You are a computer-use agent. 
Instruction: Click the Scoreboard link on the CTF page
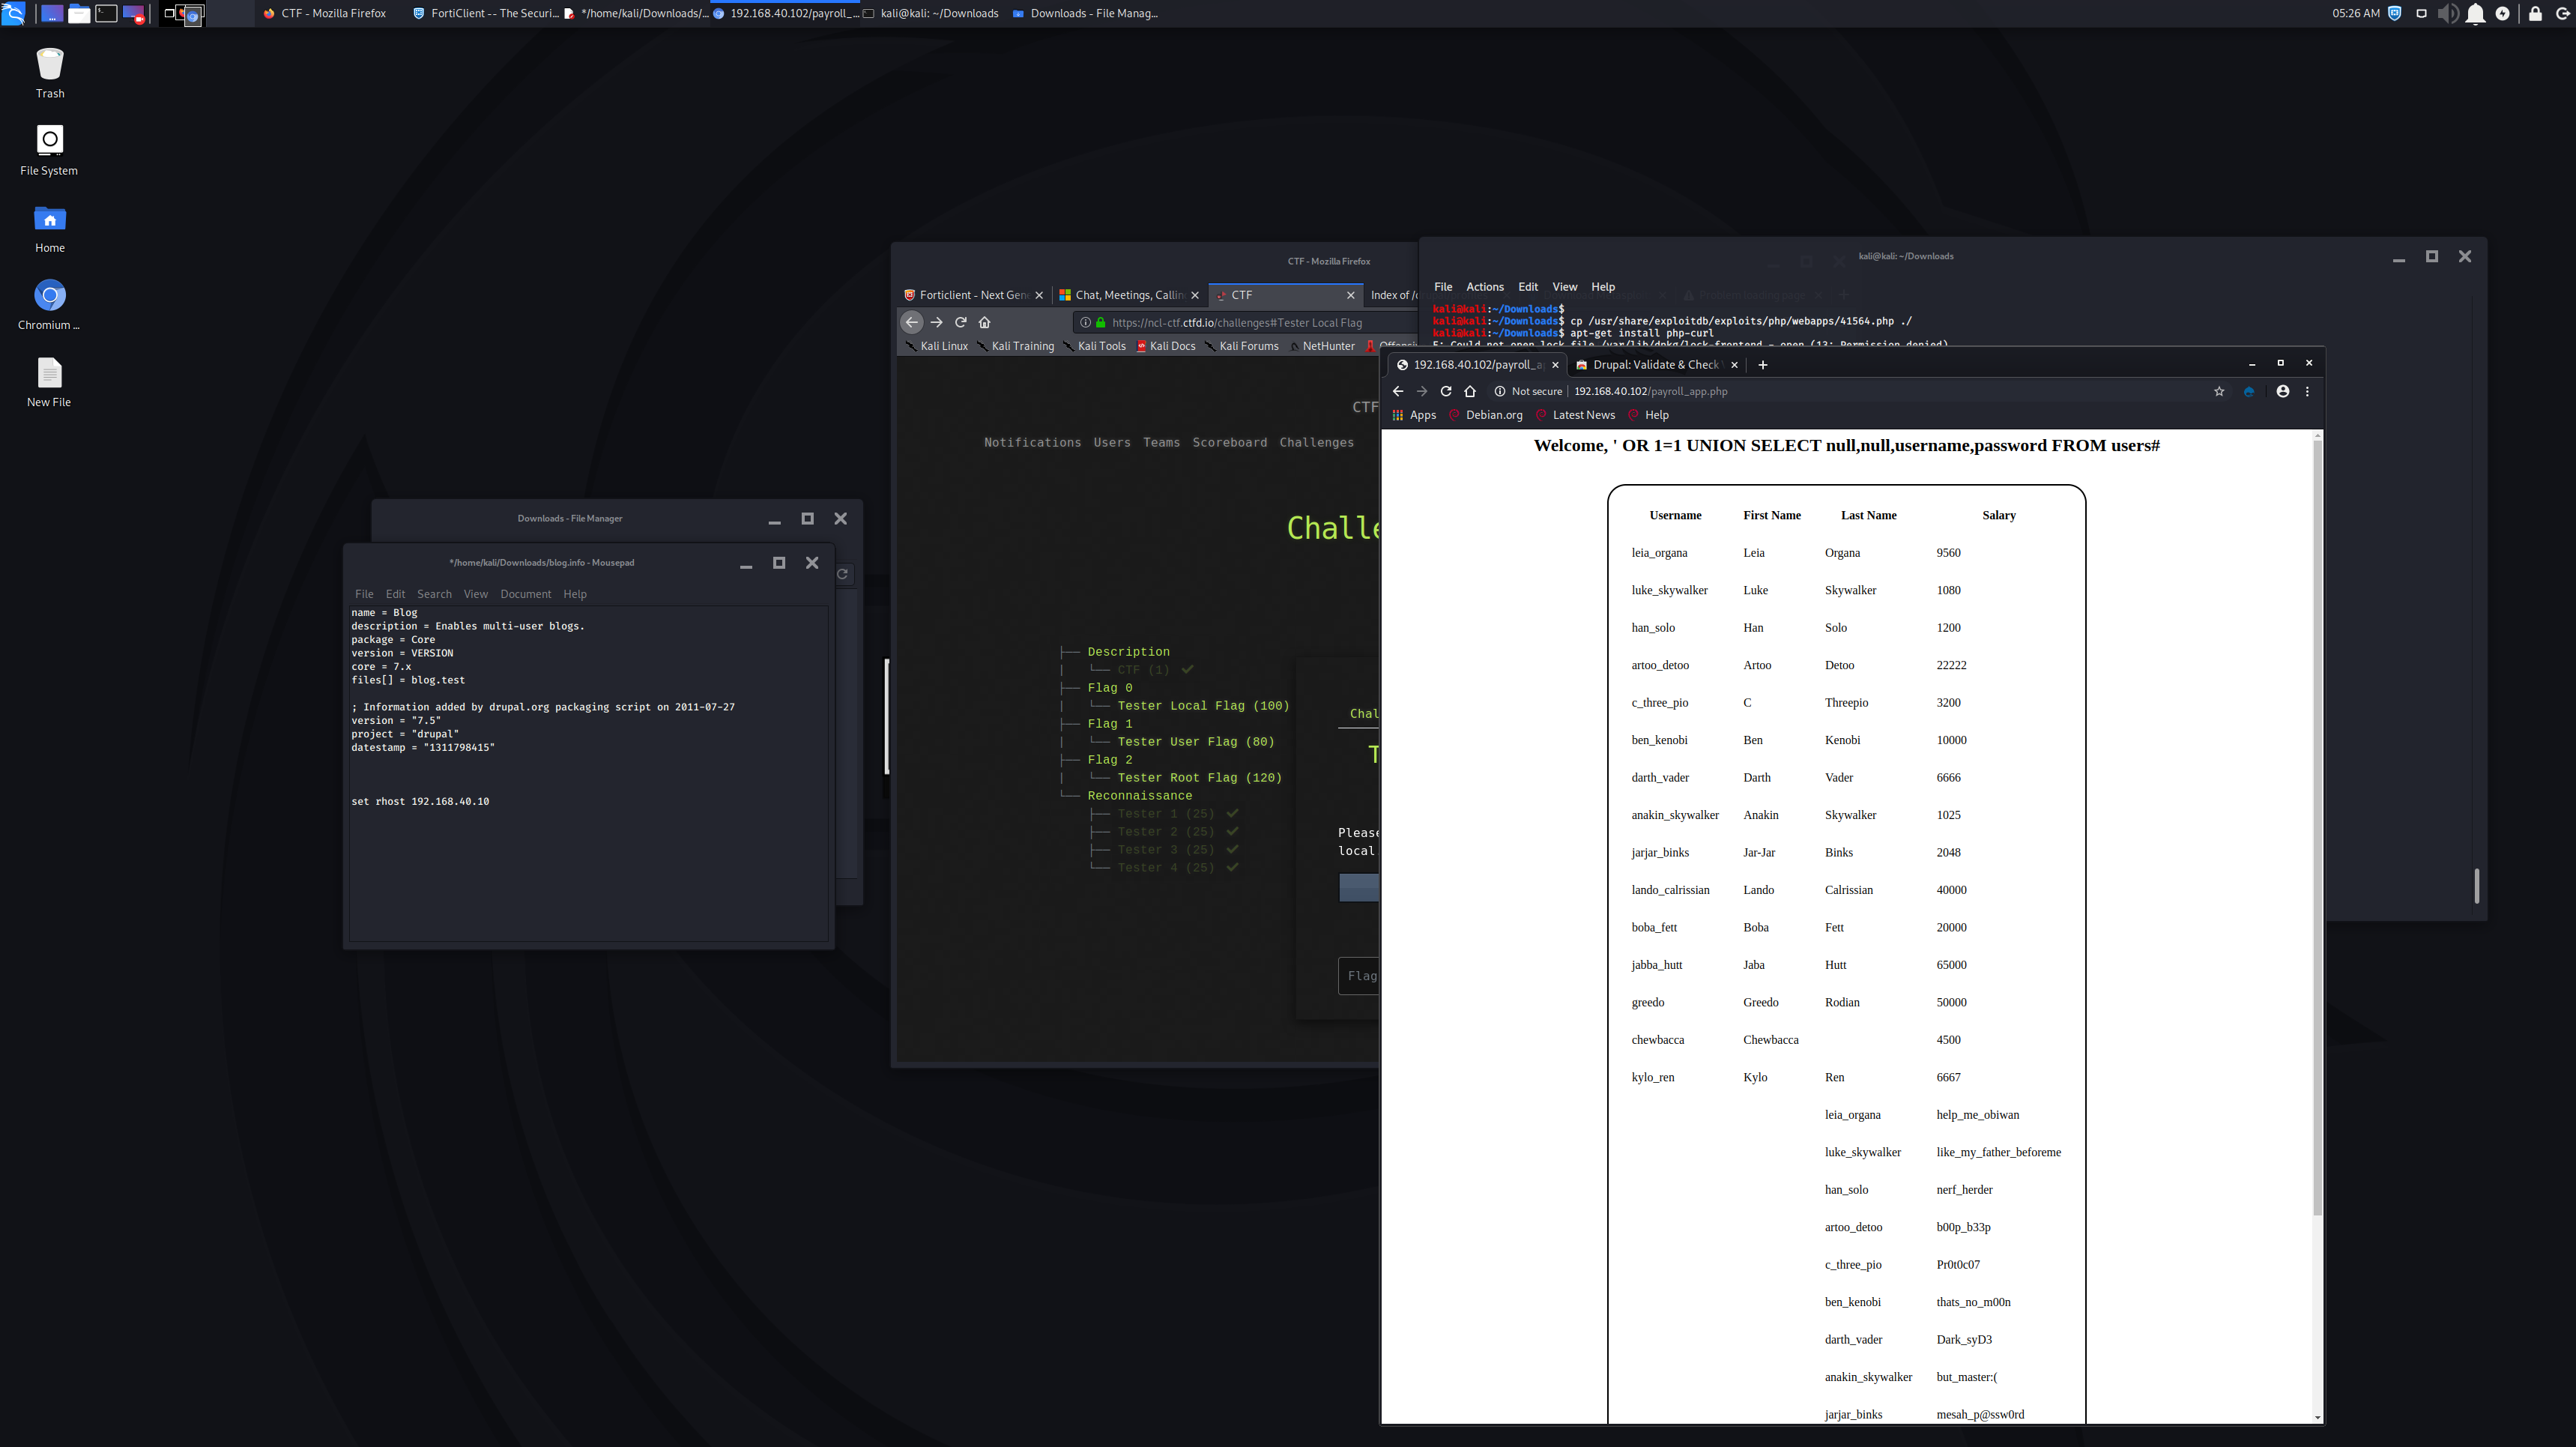point(1229,442)
